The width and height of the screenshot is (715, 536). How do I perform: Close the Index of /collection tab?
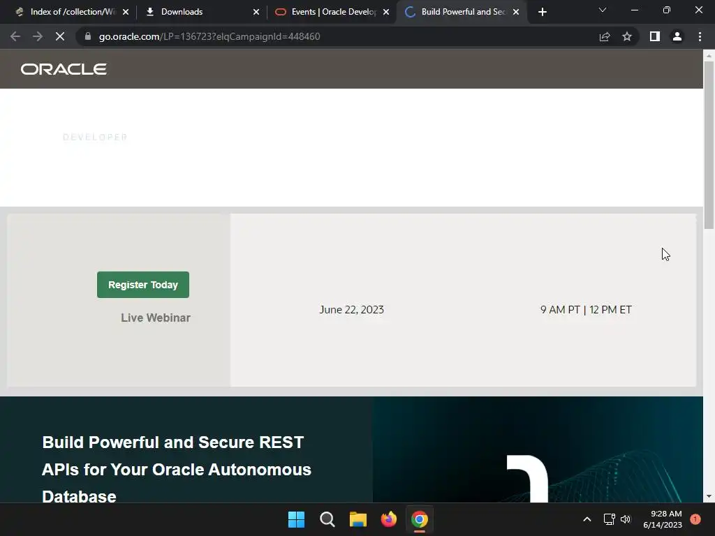[126, 13]
